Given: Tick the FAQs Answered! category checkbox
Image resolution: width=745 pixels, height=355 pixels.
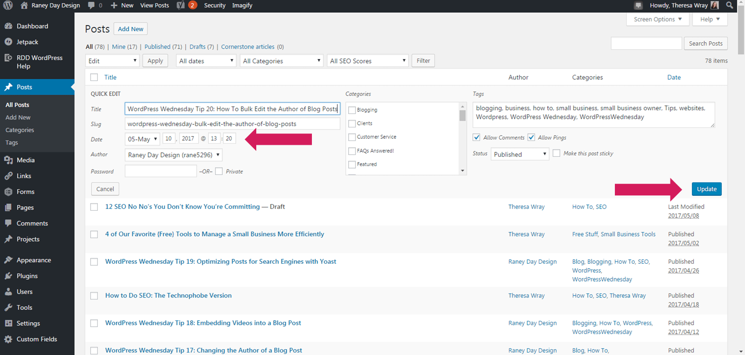Looking at the screenshot, I should click(352, 151).
